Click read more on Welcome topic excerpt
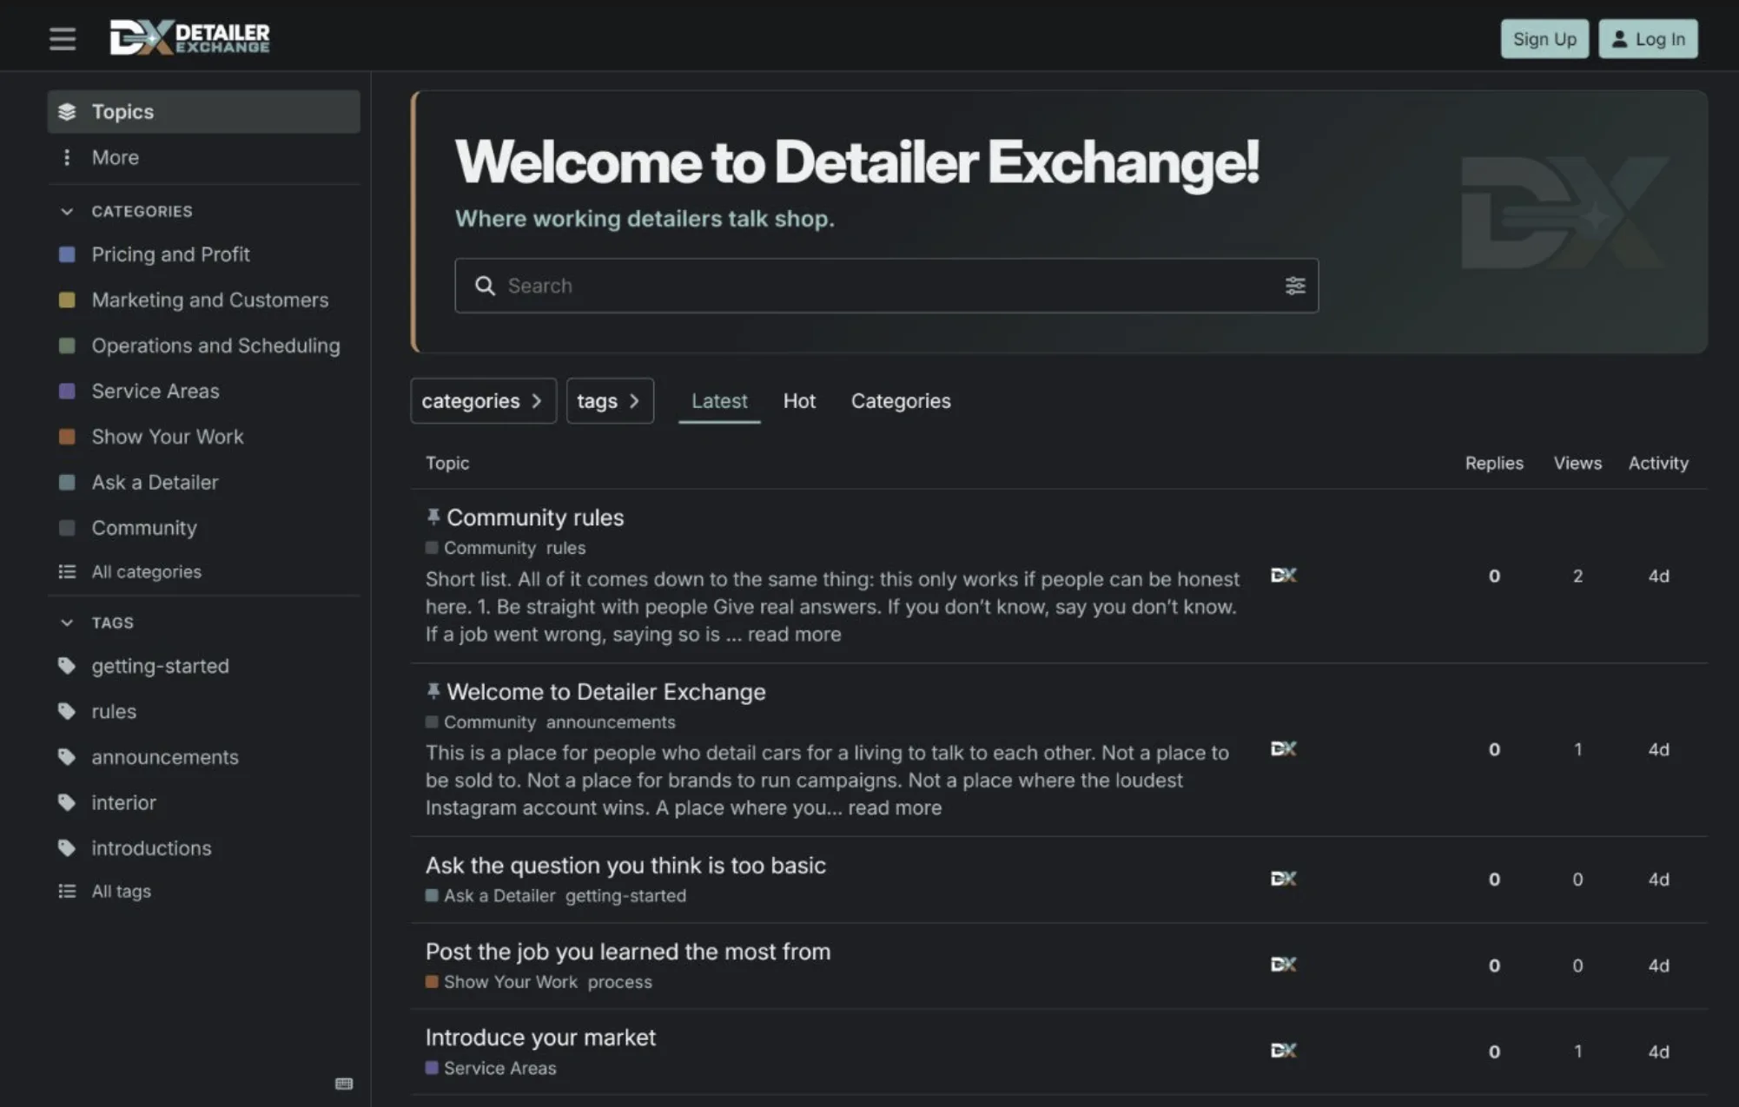This screenshot has width=1739, height=1107. click(x=895, y=807)
